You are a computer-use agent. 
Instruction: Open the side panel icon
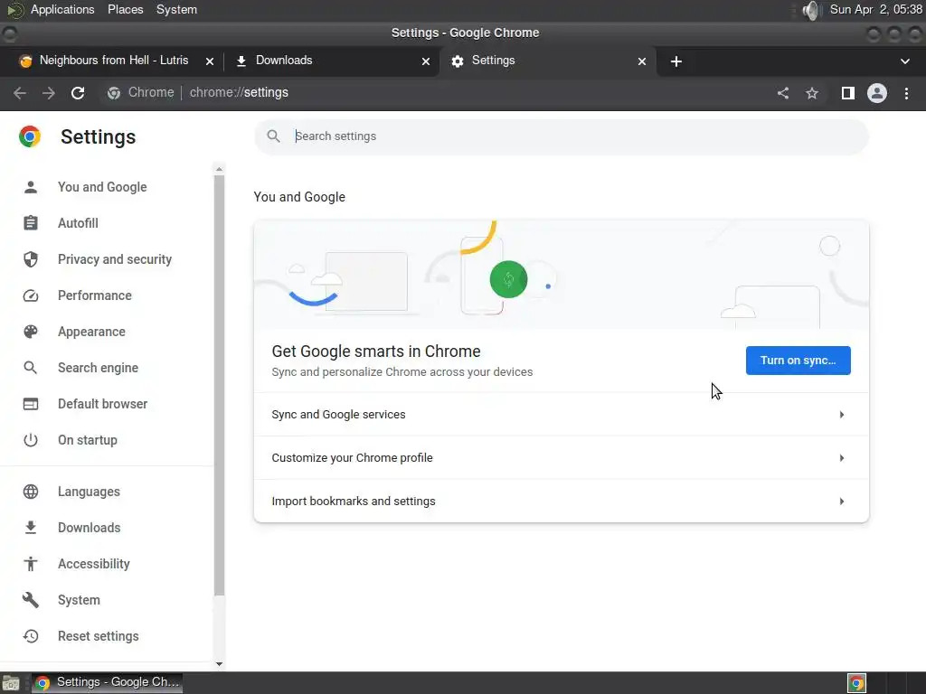click(x=848, y=93)
